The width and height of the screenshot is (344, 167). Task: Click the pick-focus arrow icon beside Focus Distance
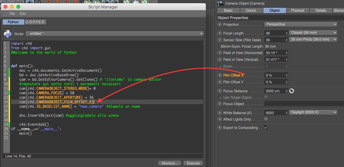291,91
